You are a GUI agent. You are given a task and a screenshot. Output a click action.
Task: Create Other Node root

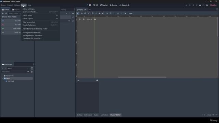pos(11,32)
